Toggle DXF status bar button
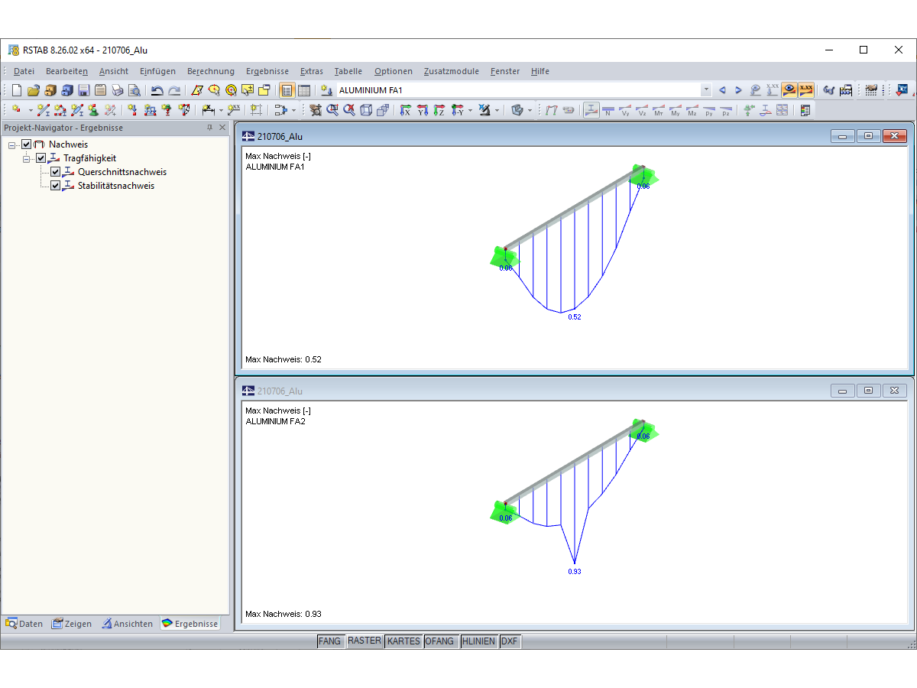Screen dimensions: 917x688 coord(510,641)
